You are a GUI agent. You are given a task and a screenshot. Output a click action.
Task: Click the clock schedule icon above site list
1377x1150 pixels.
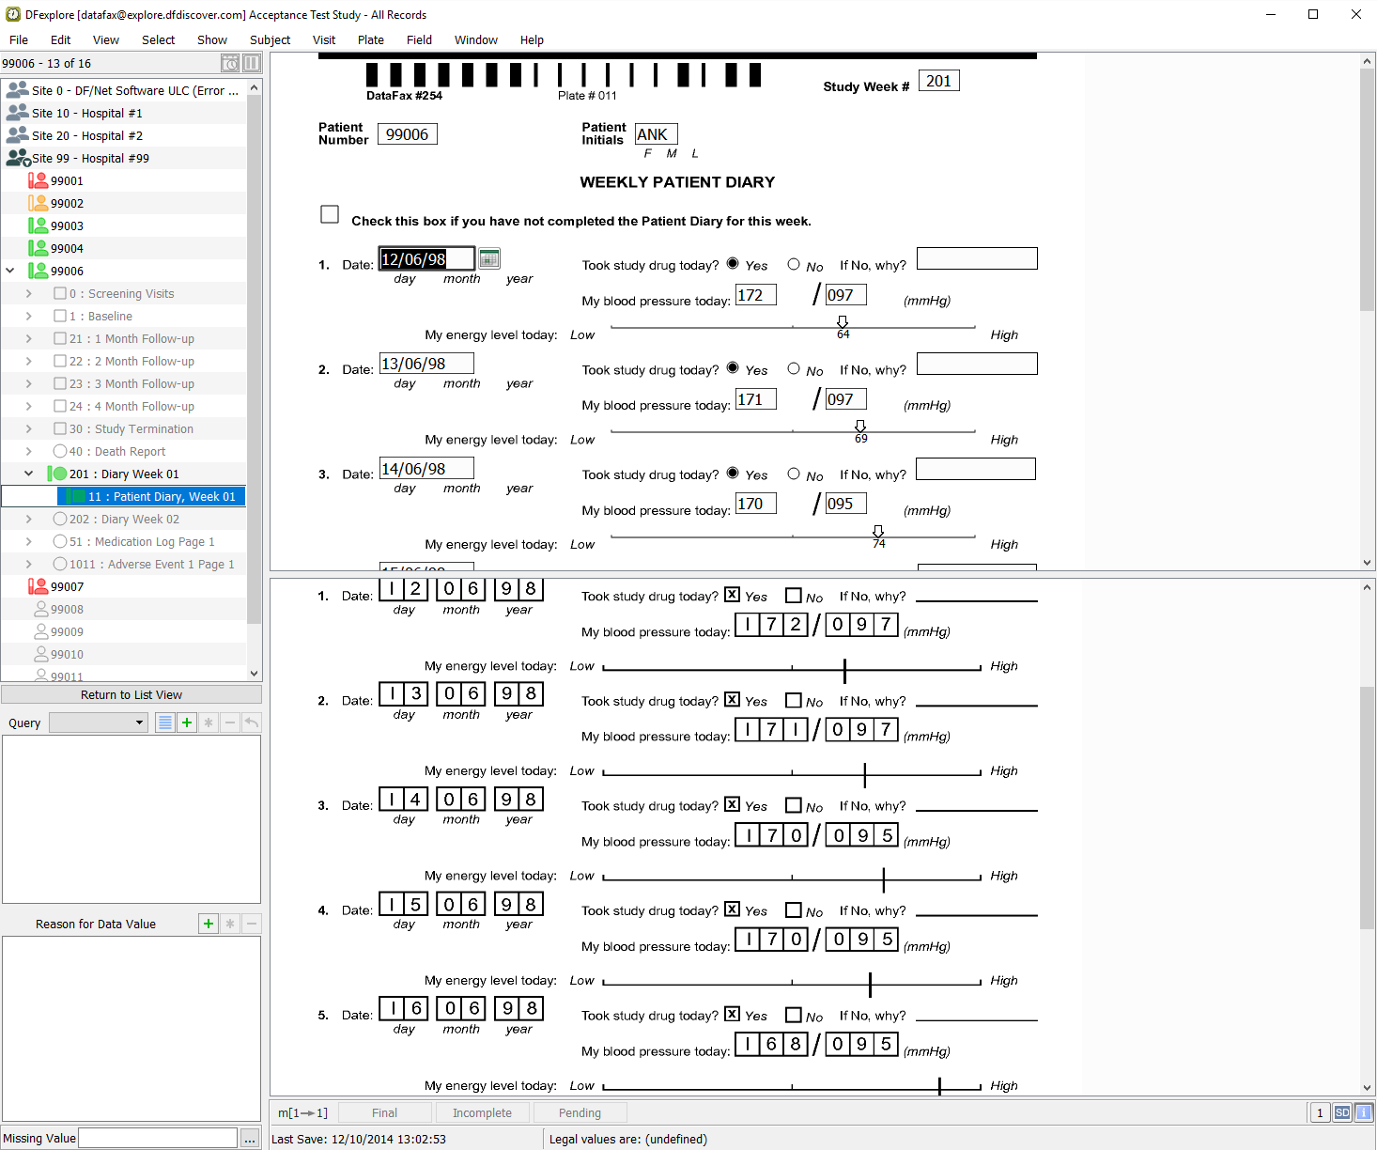click(x=230, y=63)
